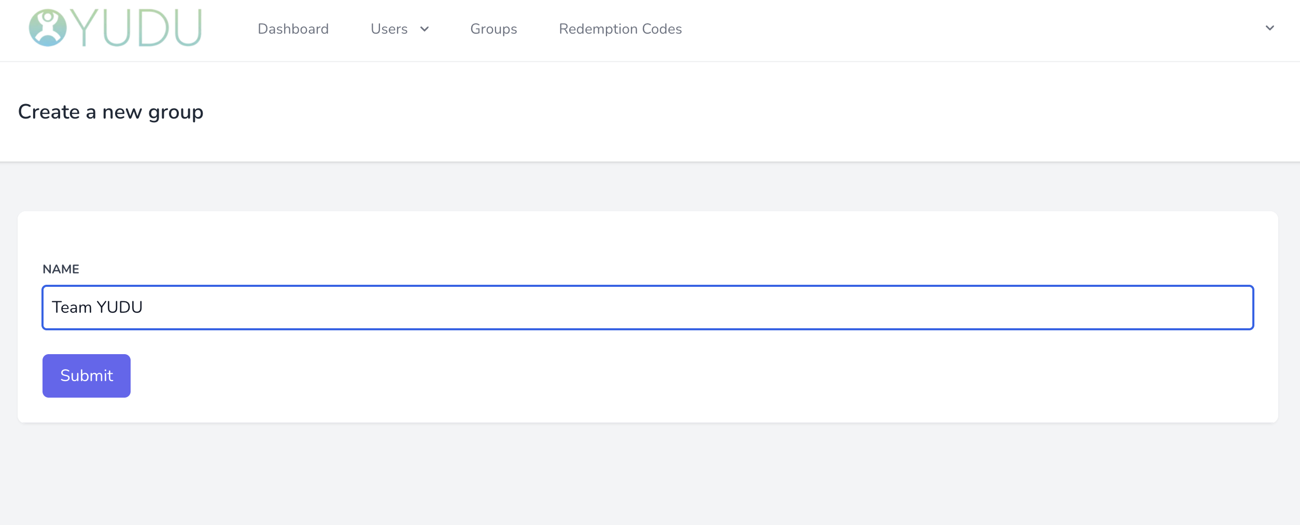Click the Groups navigation tab

click(x=493, y=30)
